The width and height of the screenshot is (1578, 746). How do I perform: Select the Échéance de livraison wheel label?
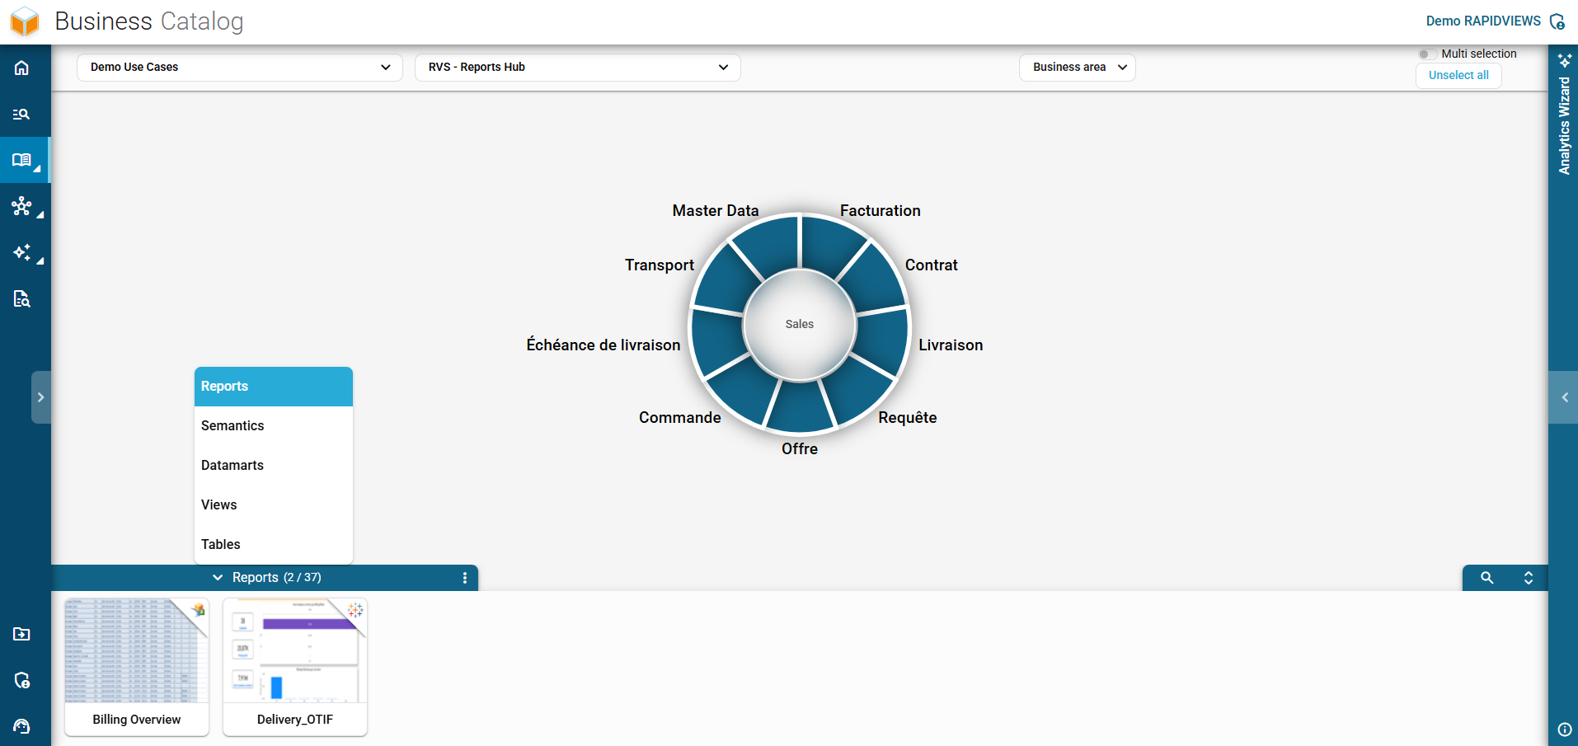click(603, 345)
